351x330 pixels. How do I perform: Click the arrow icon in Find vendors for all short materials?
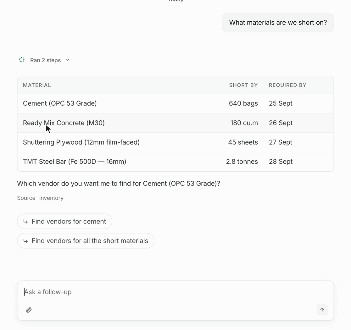click(25, 241)
